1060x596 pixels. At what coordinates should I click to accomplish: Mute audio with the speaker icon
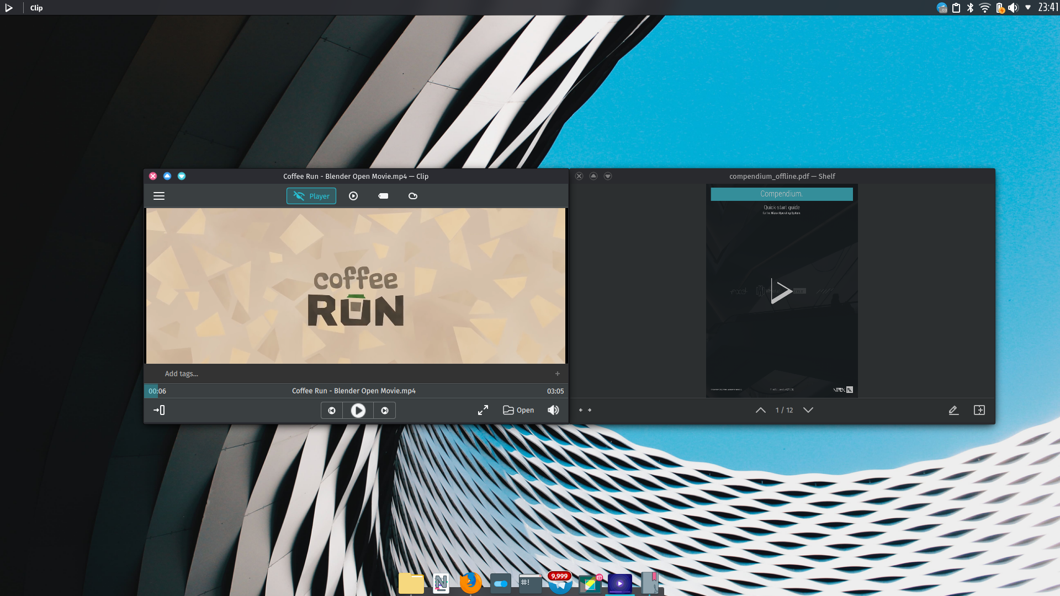(553, 410)
